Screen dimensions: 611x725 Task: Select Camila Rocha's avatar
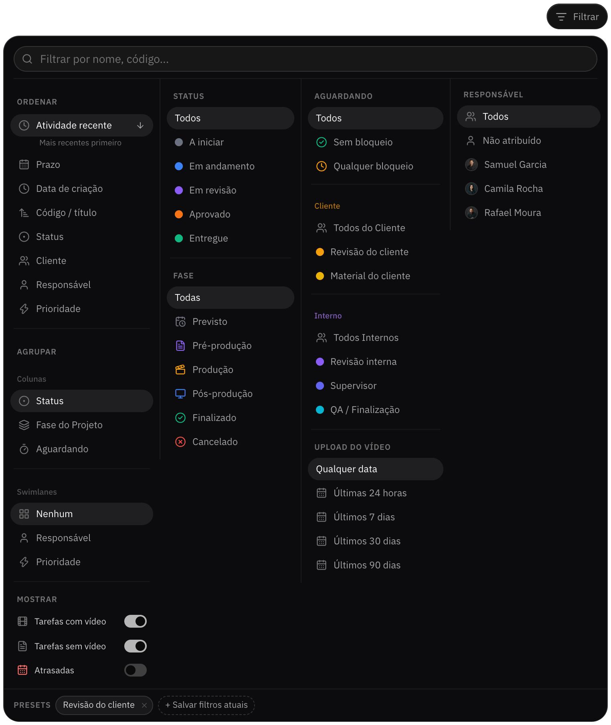[x=471, y=189]
